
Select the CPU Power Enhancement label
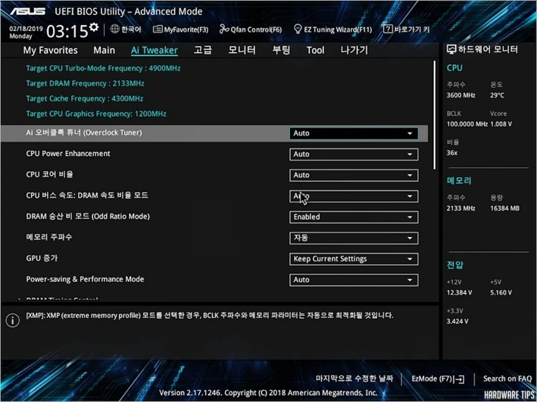(68, 153)
